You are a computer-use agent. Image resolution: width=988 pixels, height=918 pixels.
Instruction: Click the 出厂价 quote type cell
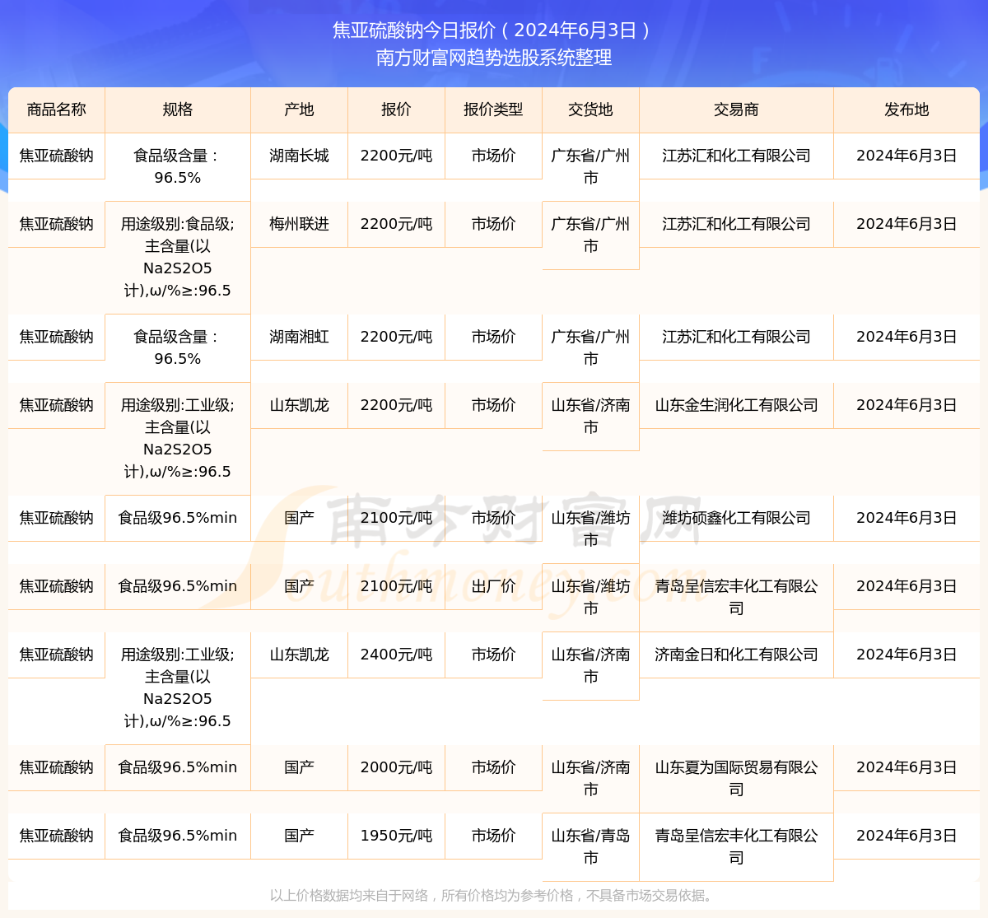click(x=493, y=586)
